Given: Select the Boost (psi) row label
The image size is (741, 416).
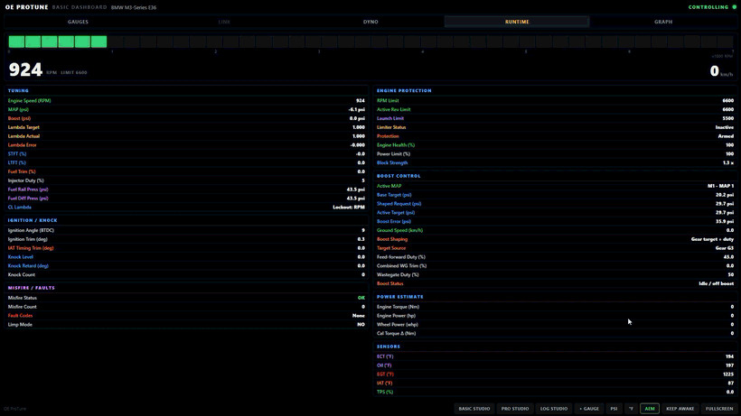Looking at the screenshot, I should pos(19,118).
